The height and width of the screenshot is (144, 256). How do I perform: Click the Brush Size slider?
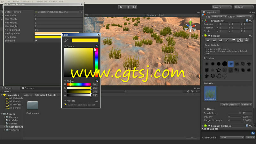click(235, 113)
